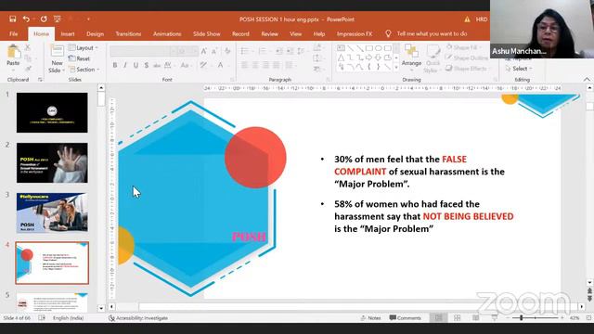Click the Format Painter brush icon
The width and height of the screenshot is (594, 334).
(x=28, y=69)
